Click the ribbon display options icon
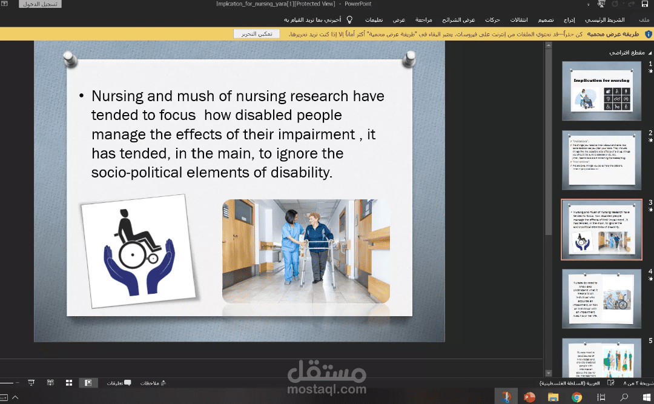 tap(5, 4)
